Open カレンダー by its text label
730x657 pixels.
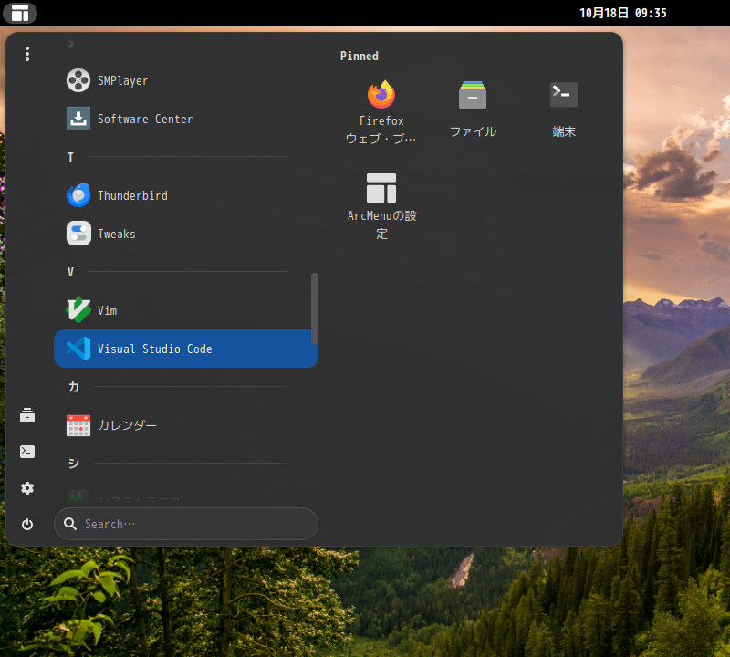[x=127, y=425]
